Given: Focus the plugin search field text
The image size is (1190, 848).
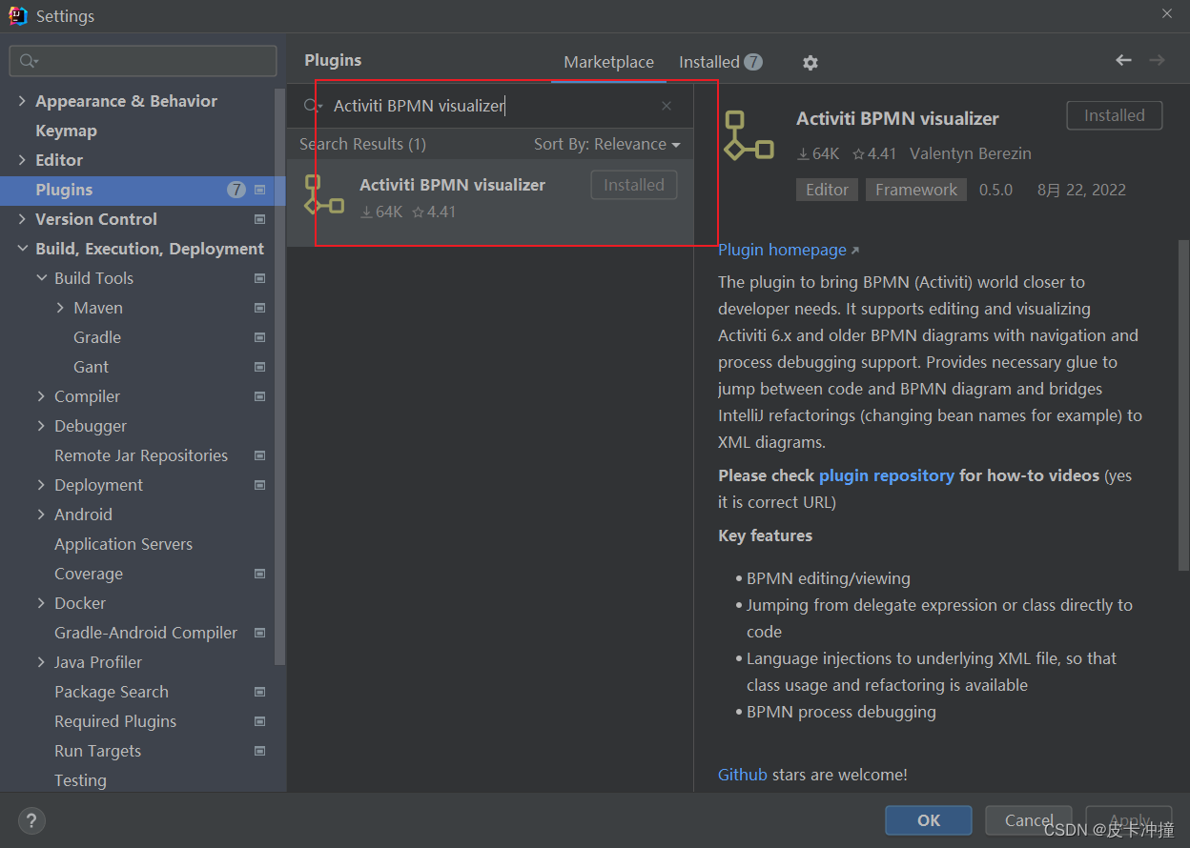Looking at the screenshot, I should pos(419,106).
